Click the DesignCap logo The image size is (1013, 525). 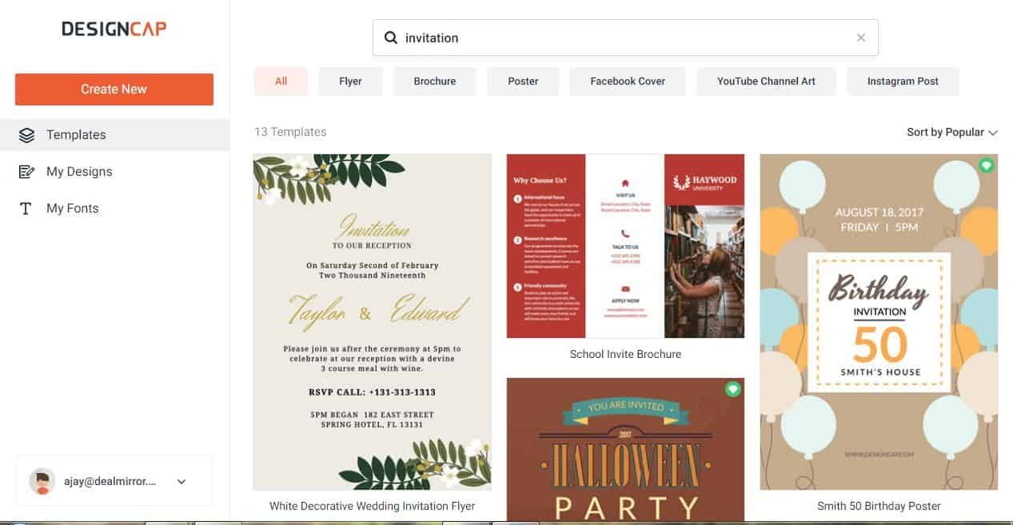(x=114, y=29)
